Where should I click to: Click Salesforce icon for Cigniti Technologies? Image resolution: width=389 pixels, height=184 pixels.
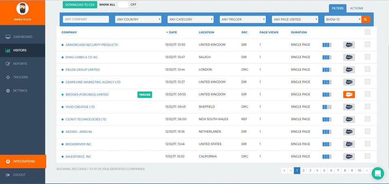tap(349, 119)
